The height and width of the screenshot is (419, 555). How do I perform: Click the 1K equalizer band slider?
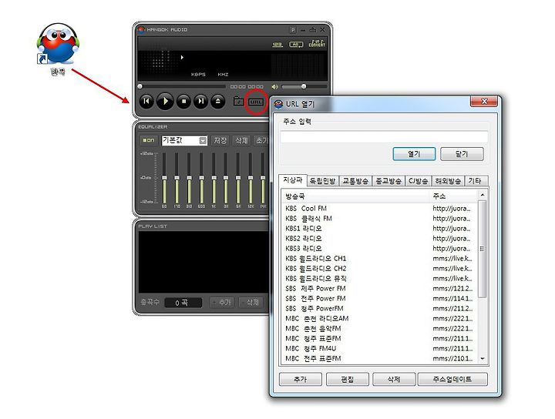click(x=214, y=178)
